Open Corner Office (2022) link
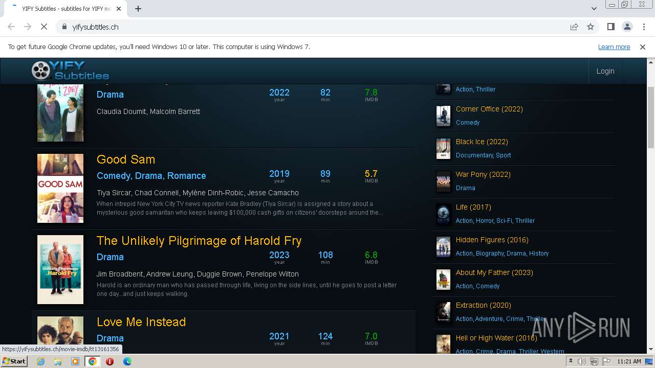655x368 pixels. (x=489, y=109)
